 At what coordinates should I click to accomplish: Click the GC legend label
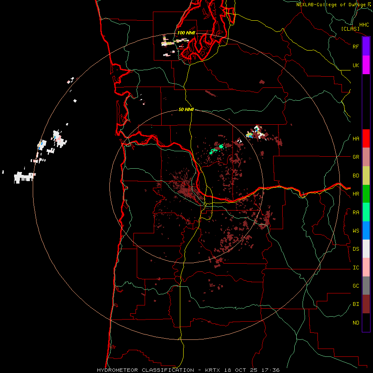356,286
